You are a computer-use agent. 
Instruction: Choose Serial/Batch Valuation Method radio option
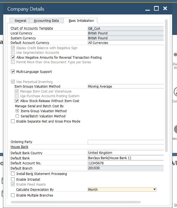point(17,116)
